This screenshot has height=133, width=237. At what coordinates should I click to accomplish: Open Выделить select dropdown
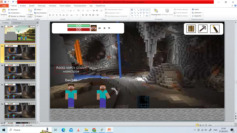[x=197, y=16]
